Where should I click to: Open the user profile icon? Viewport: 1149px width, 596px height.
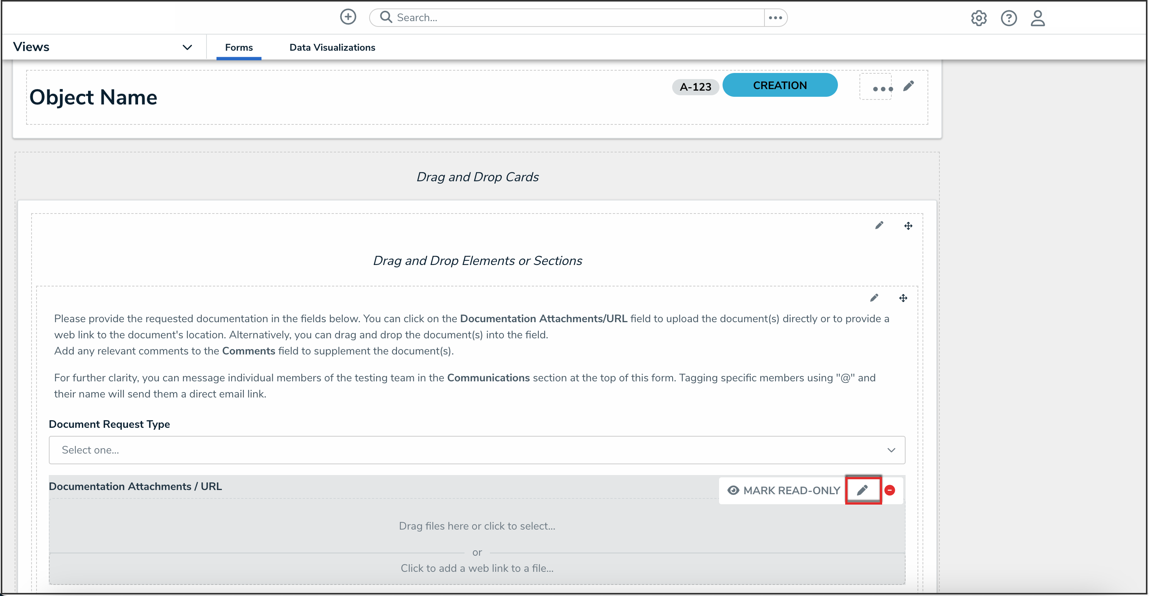tap(1037, 18)
